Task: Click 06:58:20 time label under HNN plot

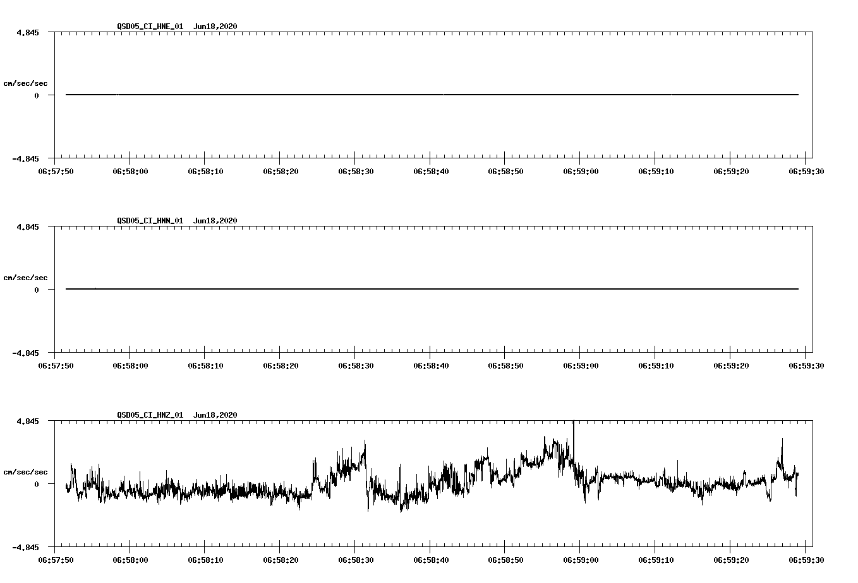Action: tap(280, 365)
